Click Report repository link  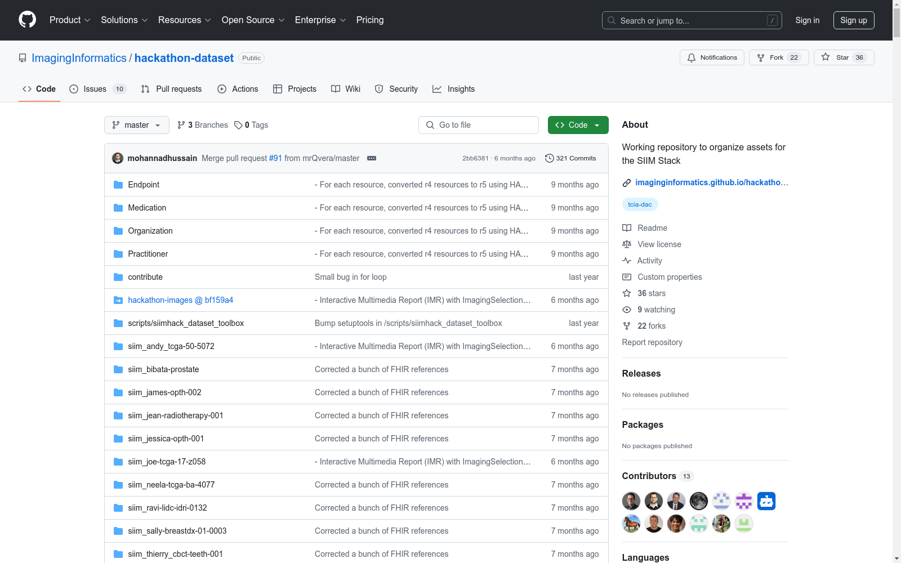coord(652,342)
